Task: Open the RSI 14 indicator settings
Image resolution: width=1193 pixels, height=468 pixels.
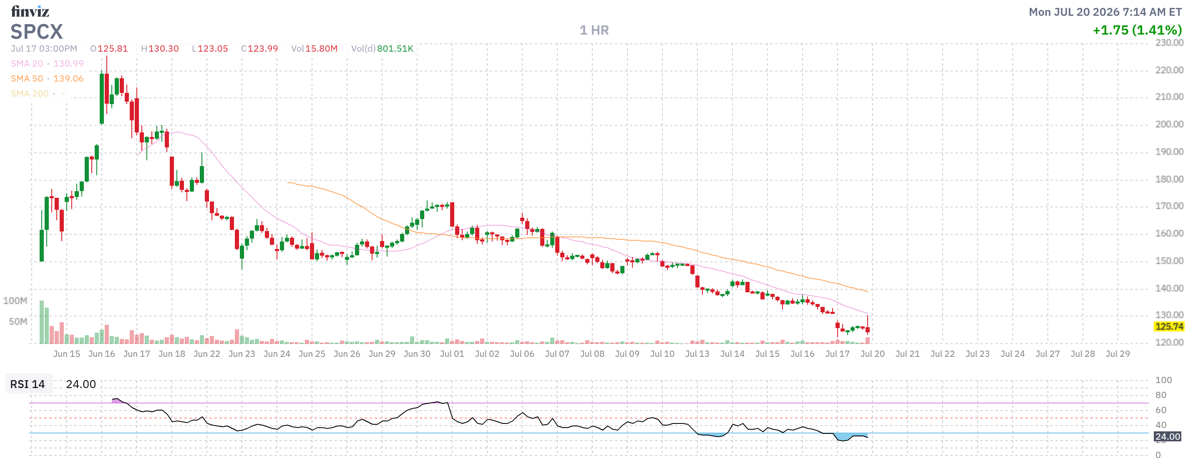Action: click(x=28, y=384)
